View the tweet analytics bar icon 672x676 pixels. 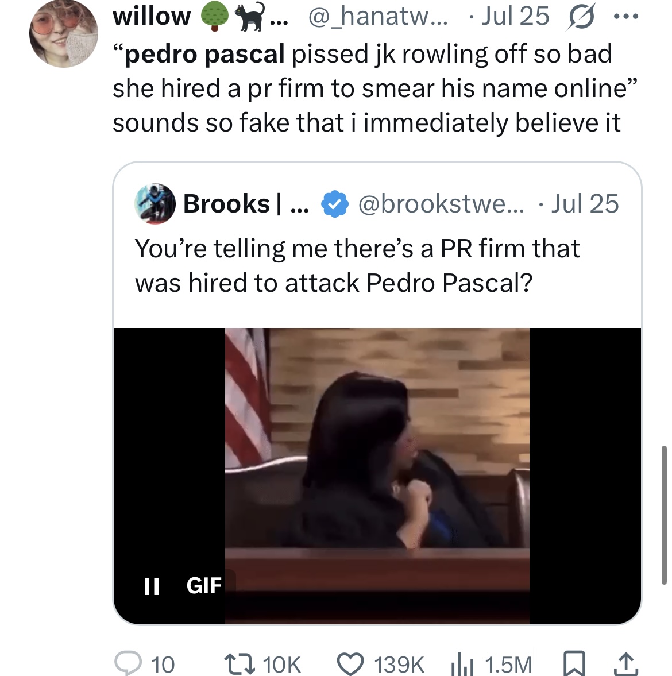(462, 665)
